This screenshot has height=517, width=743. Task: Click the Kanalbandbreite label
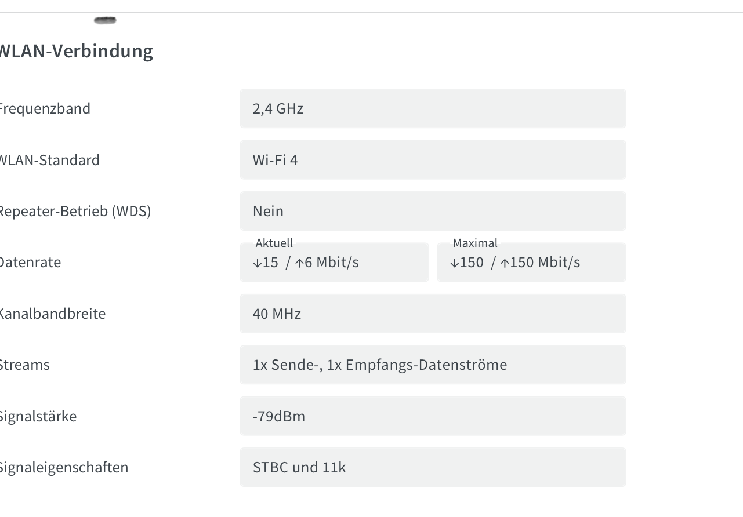click(x=52, y=314)
